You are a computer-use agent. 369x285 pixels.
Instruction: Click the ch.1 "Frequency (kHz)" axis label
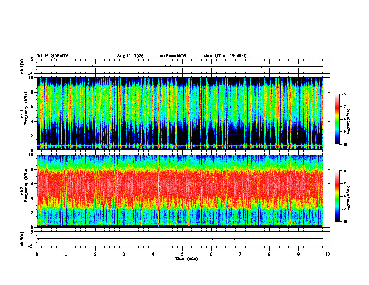26,109
